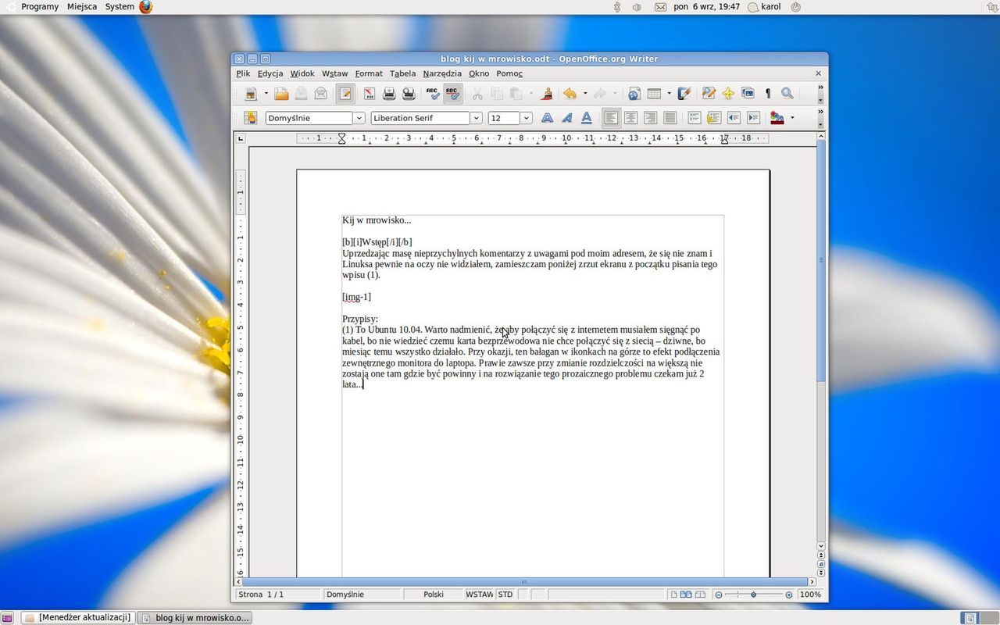Screen dimensions: 1000x625
Task: Click the Format Paintbrush icon
Action: pyautogui.click(x=547, y=94)
